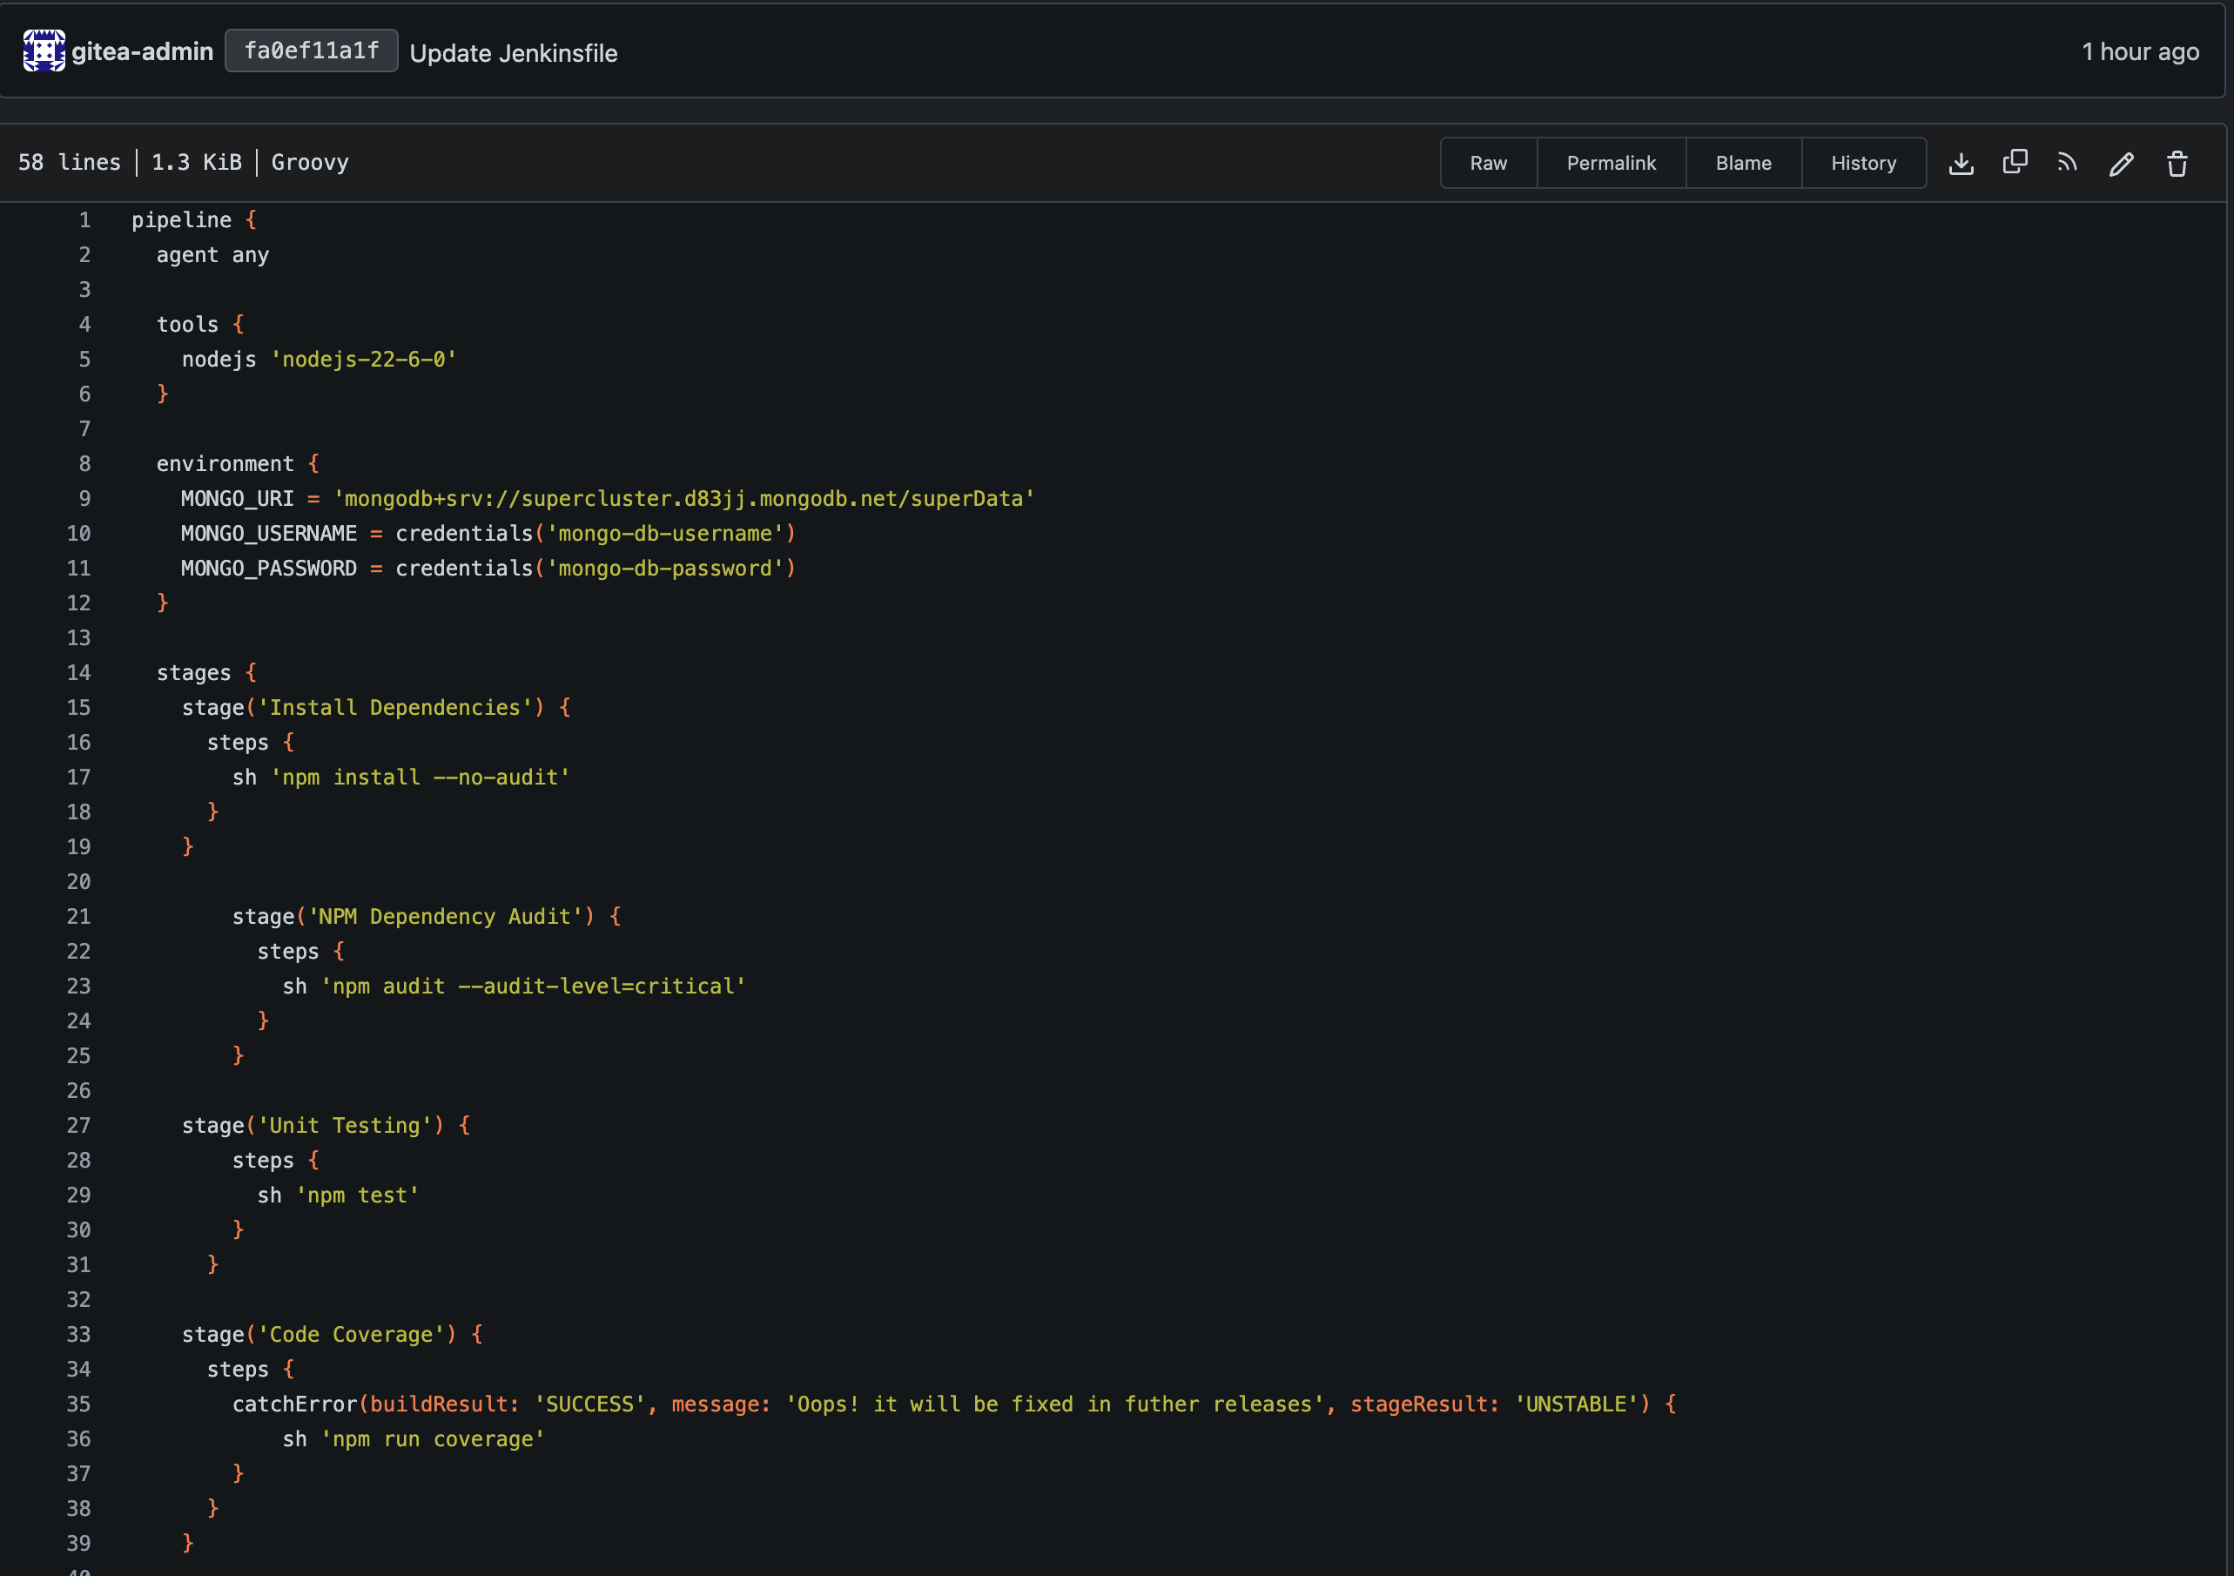Open the file History view
Image resolution: width=2234 pixels, height=1576 pixels.
pyautogui.click(x=1862, y=164)
